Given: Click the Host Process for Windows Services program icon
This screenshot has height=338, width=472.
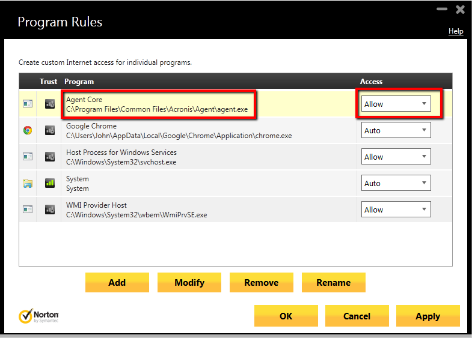Looking at the screenshot, I should pyautogui.click(x=28, y=157).
